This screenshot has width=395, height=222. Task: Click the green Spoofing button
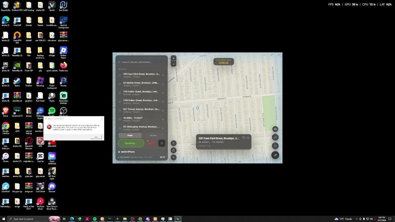click(131, 143)
